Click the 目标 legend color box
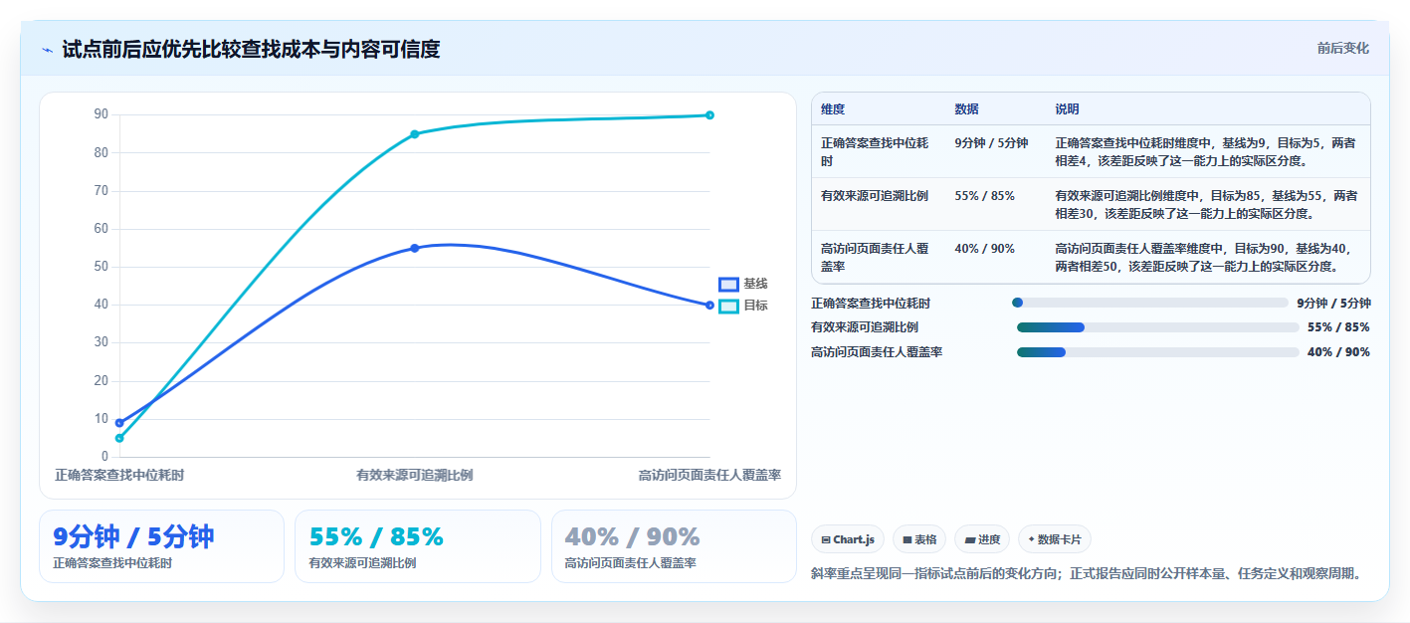Viewport: 1410px width, 623px height. tap(728, 307)
